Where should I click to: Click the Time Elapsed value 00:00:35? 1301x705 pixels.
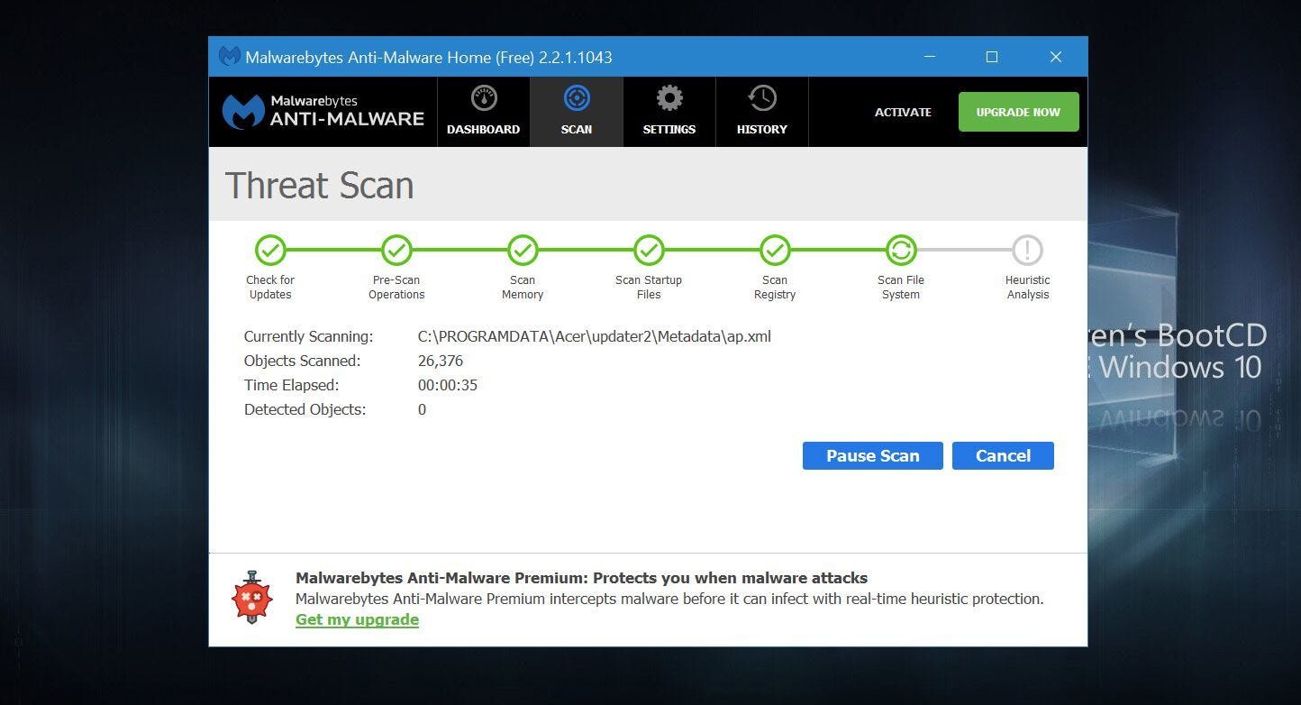coord(448,385)
